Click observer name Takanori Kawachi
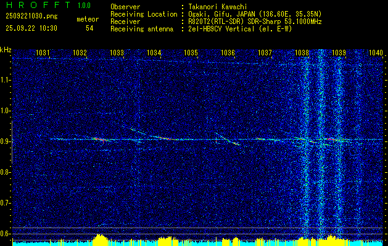This screenshot has width=388, height=246. 218,7
